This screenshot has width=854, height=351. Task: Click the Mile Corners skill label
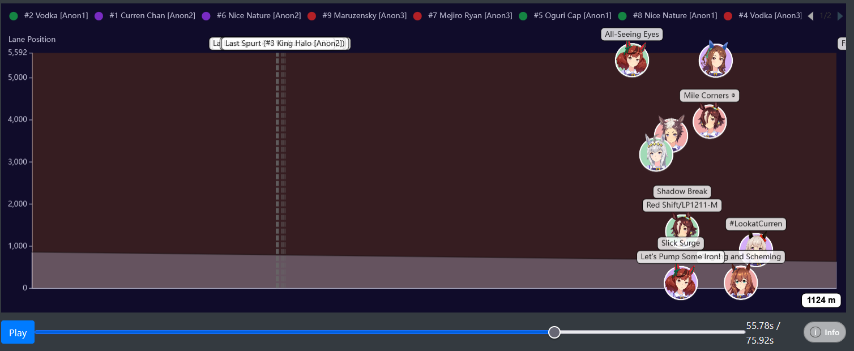coord(710,96)
